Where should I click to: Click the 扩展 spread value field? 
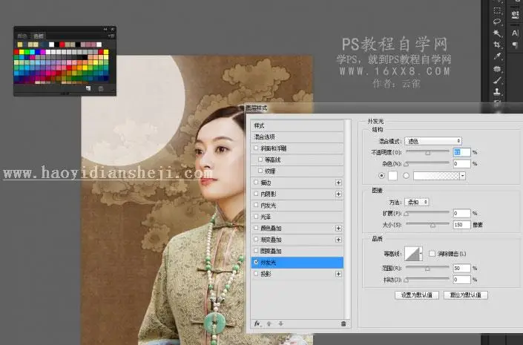[x=461, y=213]
